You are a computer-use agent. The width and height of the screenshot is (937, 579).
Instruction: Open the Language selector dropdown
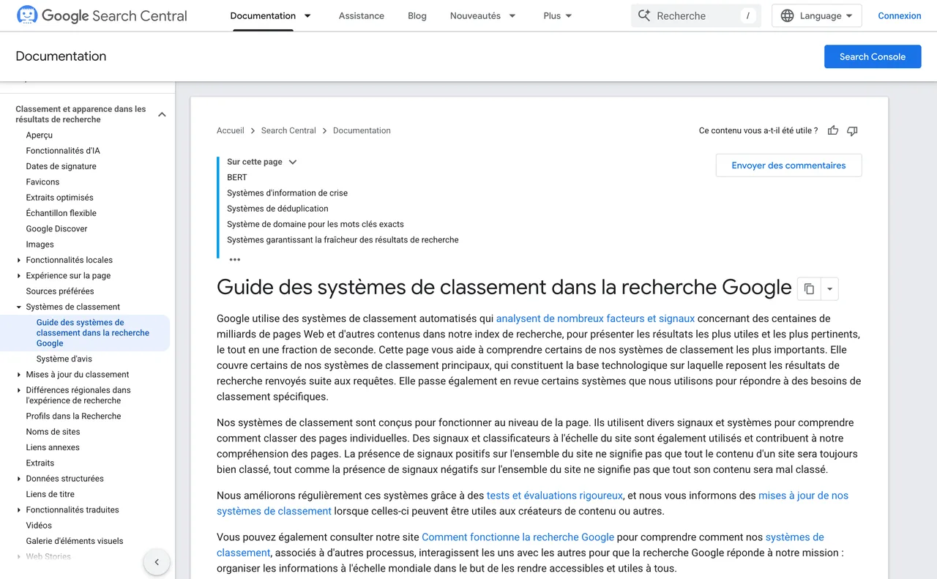click(816, 15)
